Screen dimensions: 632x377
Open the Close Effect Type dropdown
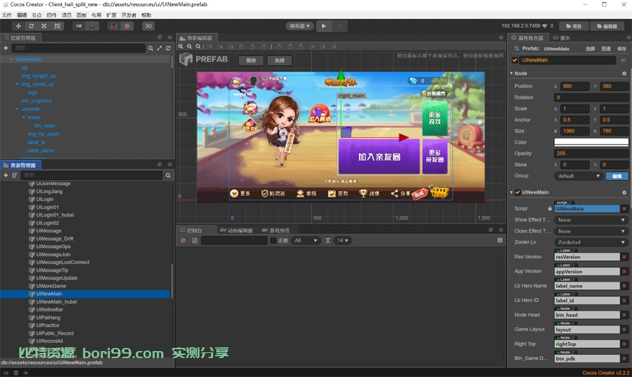(591, 231)
